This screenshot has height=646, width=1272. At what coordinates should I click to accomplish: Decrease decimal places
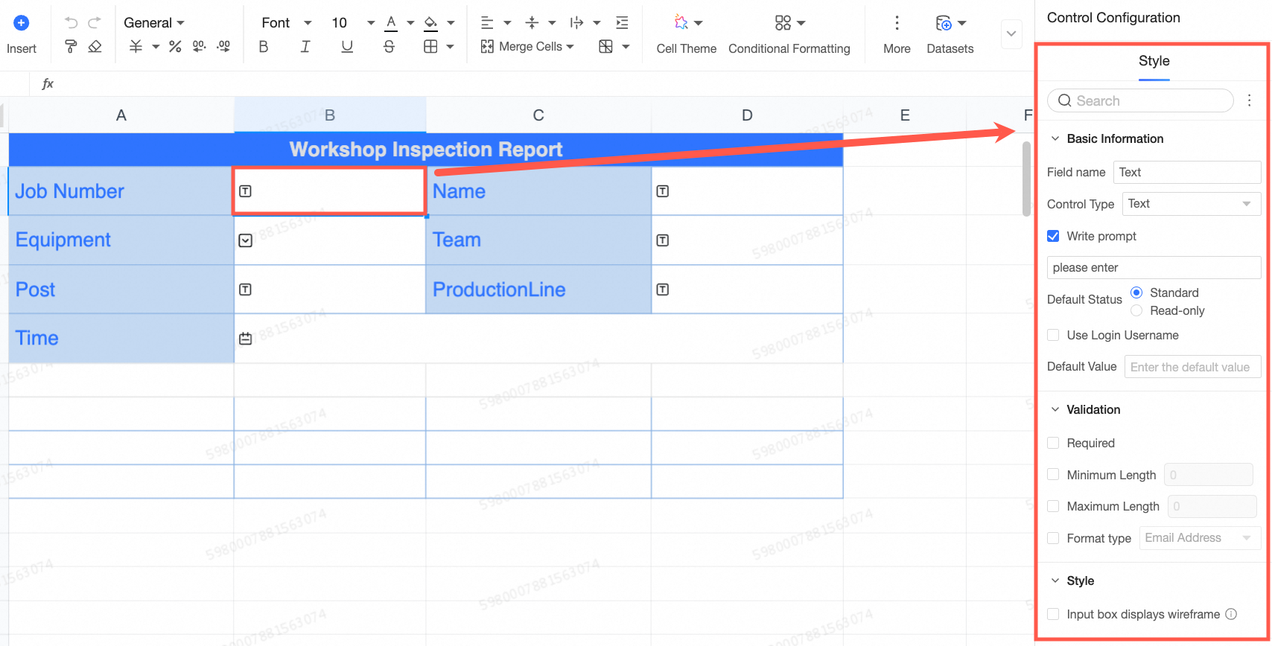[x=199, y=47]
